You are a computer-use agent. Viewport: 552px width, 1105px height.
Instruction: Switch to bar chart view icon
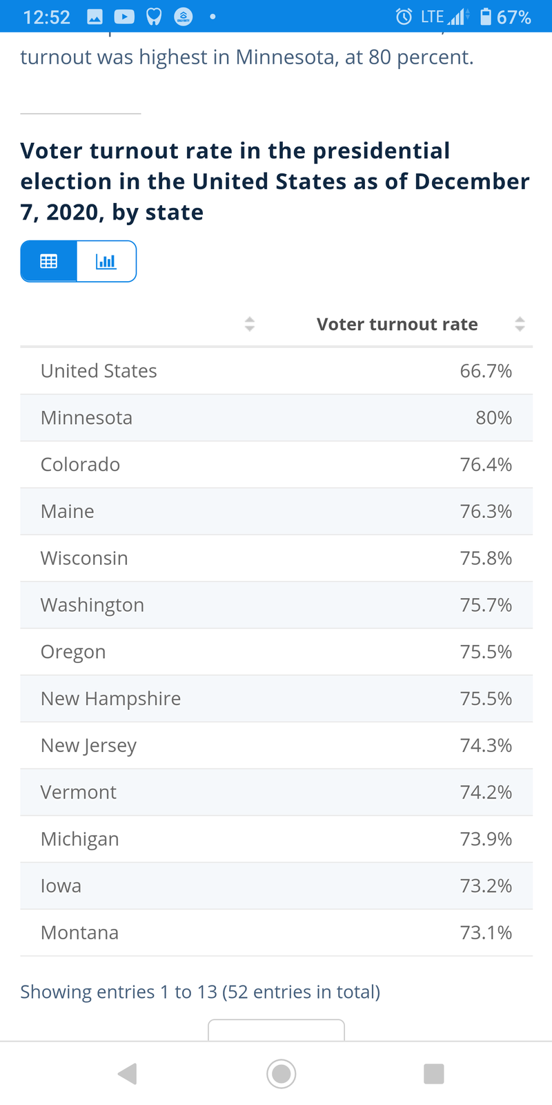[106, 261]
